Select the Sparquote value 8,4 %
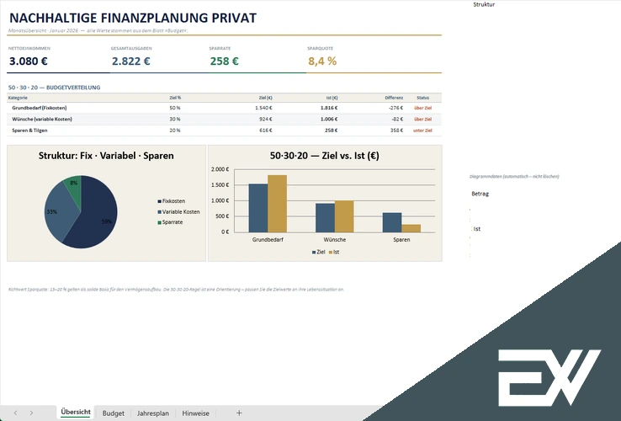Image resolution: width=621 pixels, height=421 pixels. click(x=322, y=61)
